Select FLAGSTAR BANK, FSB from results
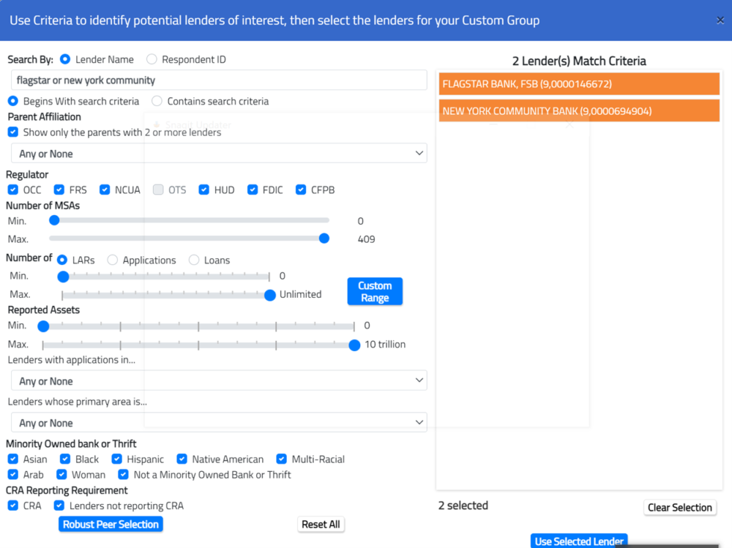732x548 pixels. point(579,84)
